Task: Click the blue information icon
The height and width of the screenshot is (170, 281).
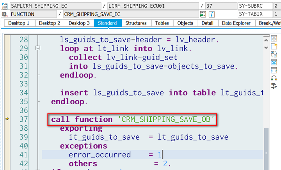Action: pos(212,14)
